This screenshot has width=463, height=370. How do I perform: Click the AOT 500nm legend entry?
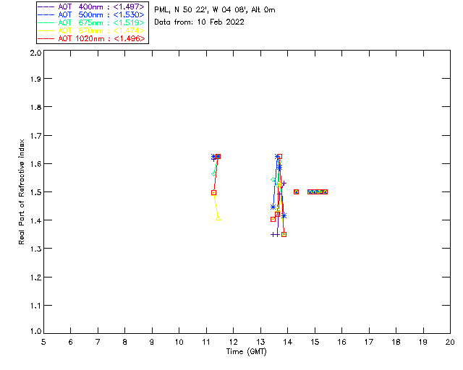coord(91,14)
